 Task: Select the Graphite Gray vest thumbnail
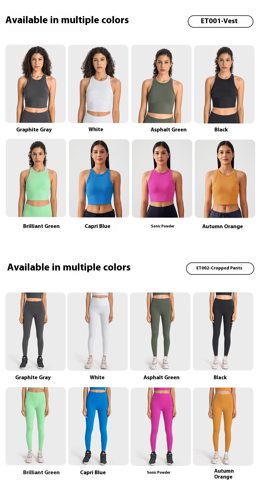tap(35, 84)
